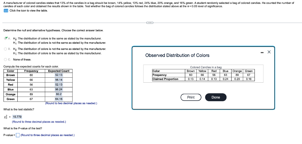Click 'What is the P-value of the test?' text
This screenshot has height=144, width=302.
pyautogui.click(x=23, y=128)
